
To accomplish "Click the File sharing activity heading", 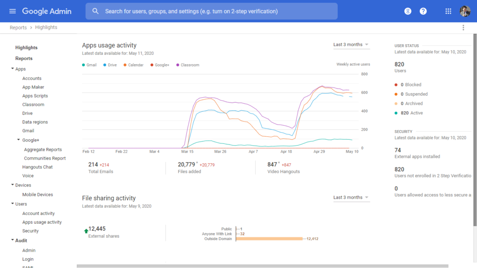I will pyautogui.click(x=109, y=198).
